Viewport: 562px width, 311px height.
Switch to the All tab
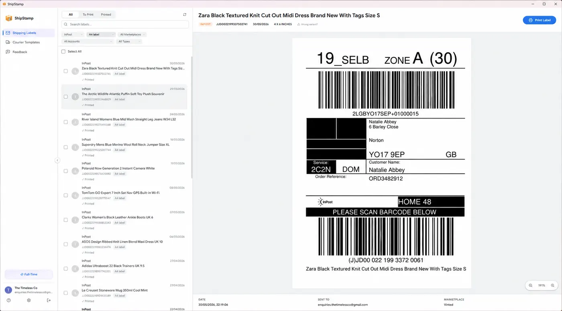click(71, 14)
